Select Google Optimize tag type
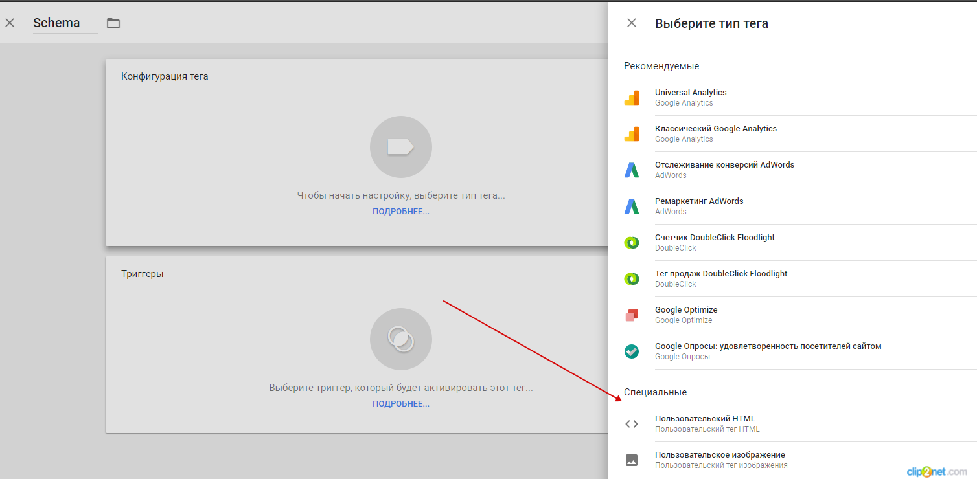The width and height of the screenshot is (977, 479). coord(800,315)
